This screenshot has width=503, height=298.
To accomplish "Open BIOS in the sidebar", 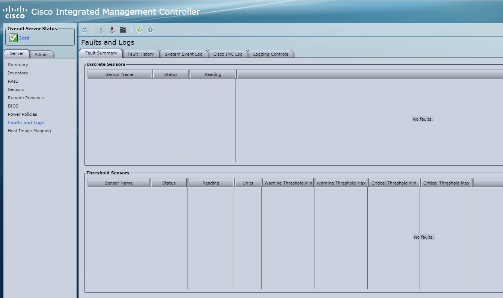I will click(13, 106).
